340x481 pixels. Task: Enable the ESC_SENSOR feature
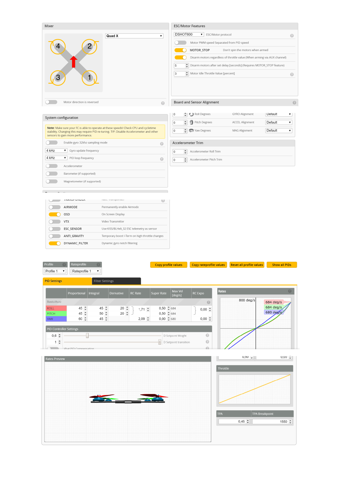pos(55,229)
